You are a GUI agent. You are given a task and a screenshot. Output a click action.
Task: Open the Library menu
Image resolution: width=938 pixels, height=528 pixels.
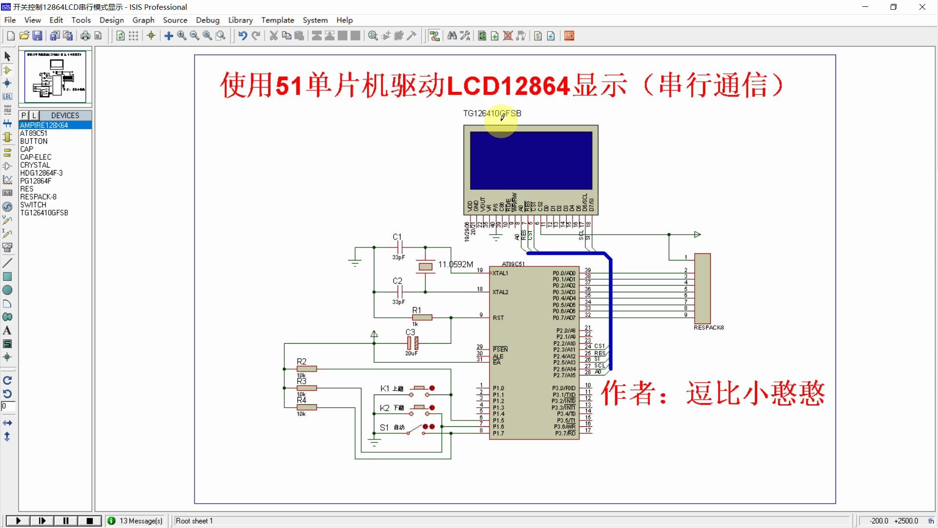point(240,20)
